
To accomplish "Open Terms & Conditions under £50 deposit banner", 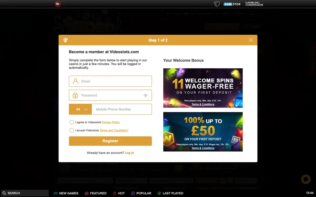I will 203,148.
